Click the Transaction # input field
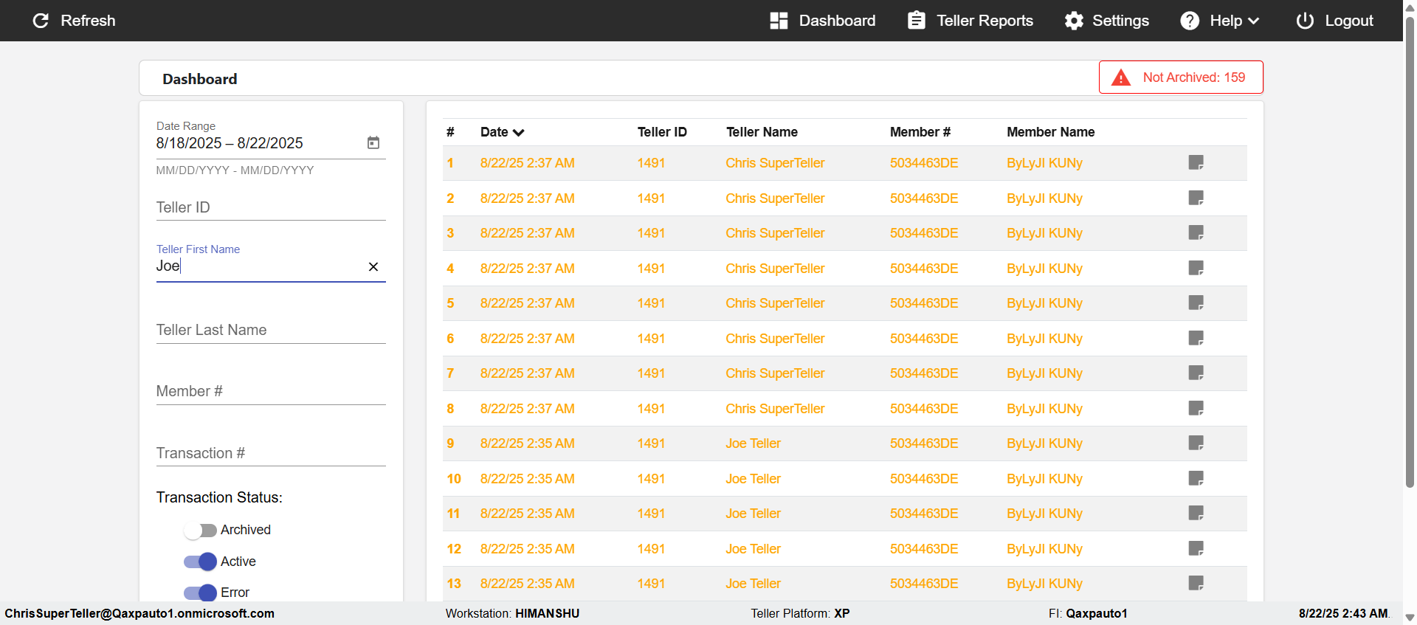This screenshot has width=1417, height=625. tap(270, 453)
